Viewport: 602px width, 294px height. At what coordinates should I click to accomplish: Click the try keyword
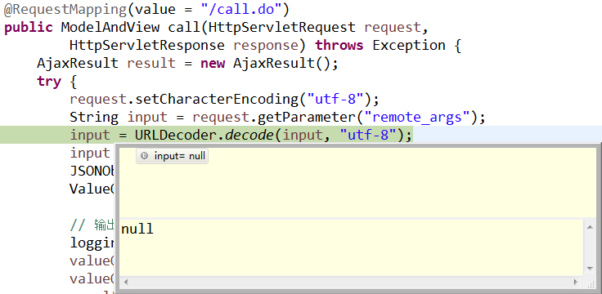49,82
